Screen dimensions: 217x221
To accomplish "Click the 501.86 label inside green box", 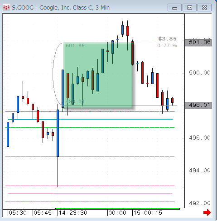I will point(75,45).
